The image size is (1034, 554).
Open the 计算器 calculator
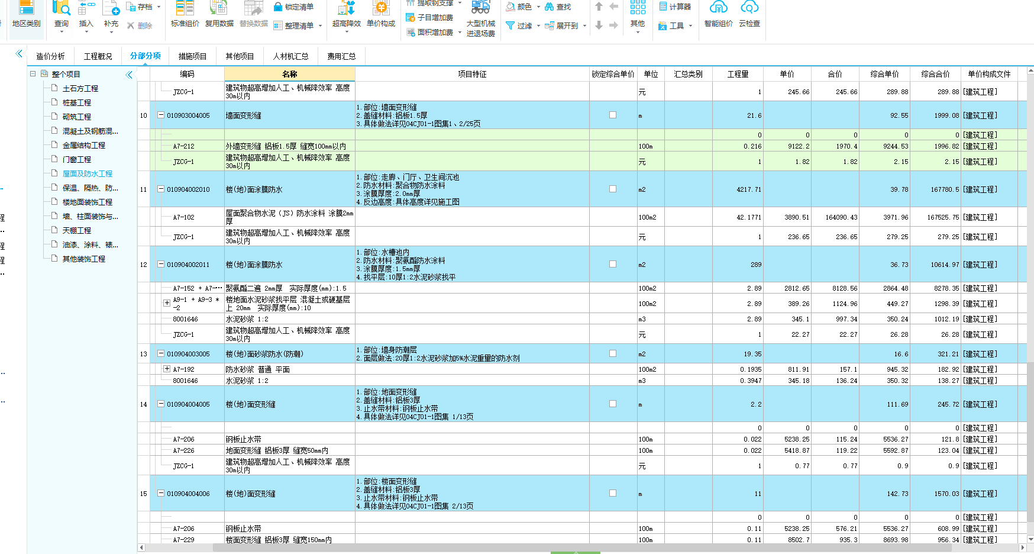click(676, 7)
